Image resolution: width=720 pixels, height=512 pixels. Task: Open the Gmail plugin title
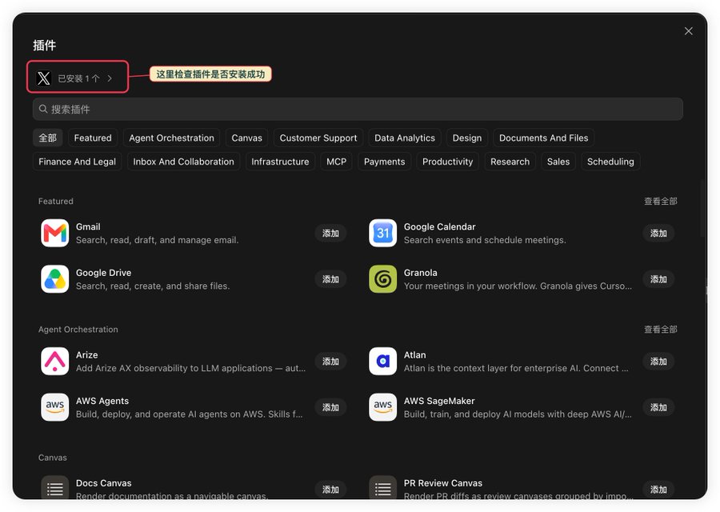[88, 227]
